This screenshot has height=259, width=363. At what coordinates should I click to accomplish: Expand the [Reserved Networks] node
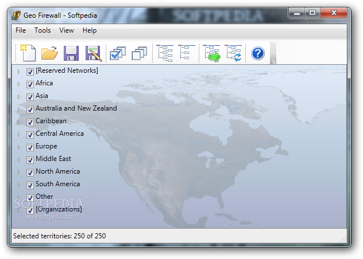(19, 72)
